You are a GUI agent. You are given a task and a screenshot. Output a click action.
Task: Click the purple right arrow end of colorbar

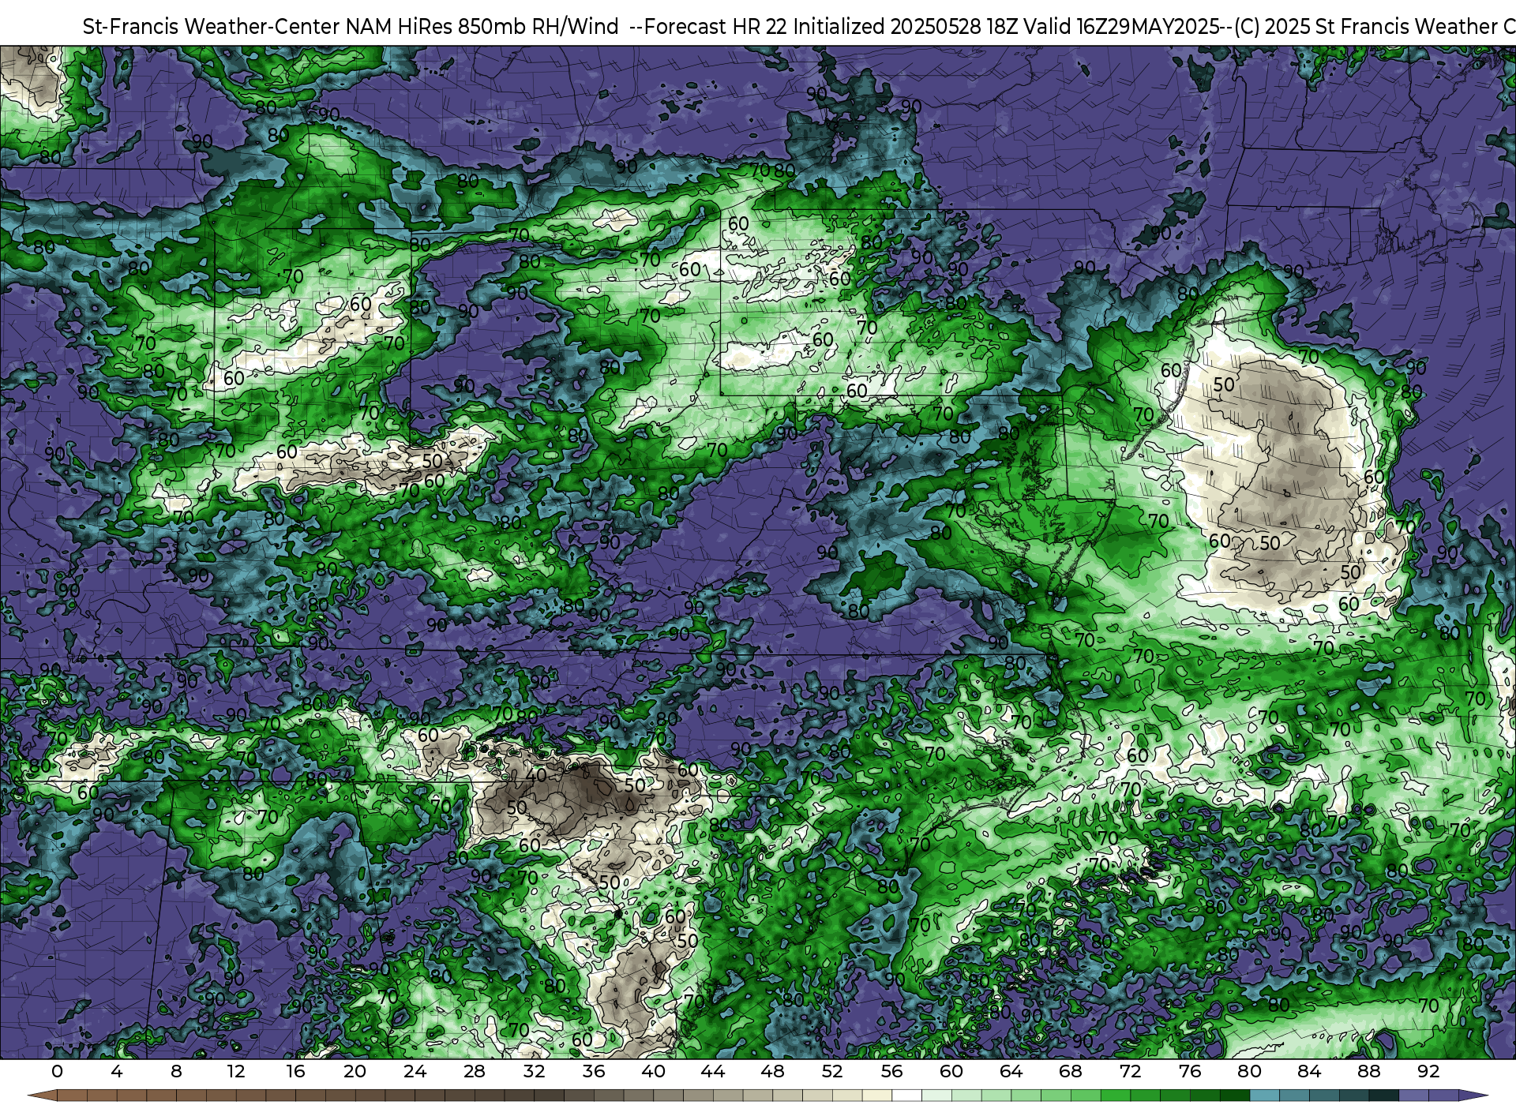(x=1473, y=1097)
